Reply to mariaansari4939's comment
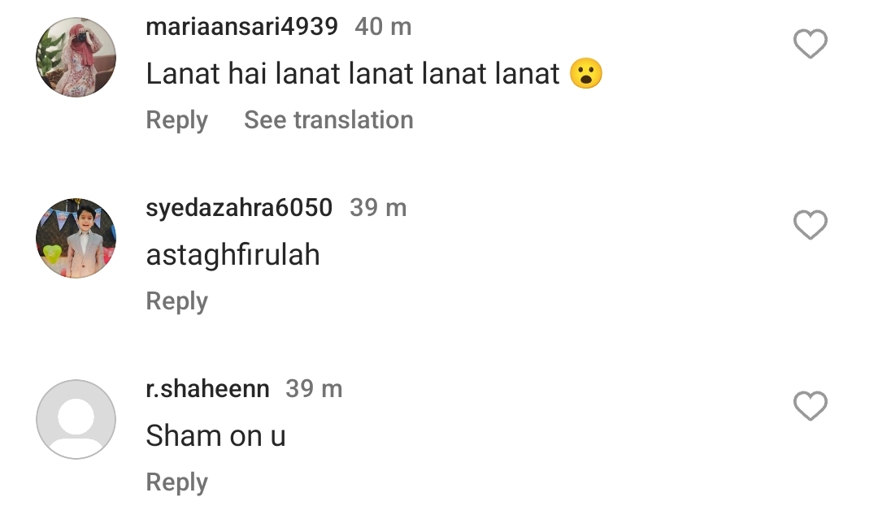This screenshot has width=878, height=510. (176, 120)
